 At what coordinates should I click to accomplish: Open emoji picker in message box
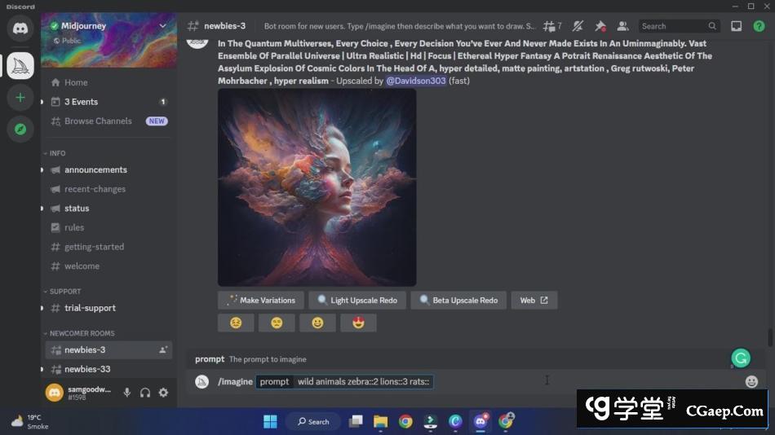click(x=751, y=381)
